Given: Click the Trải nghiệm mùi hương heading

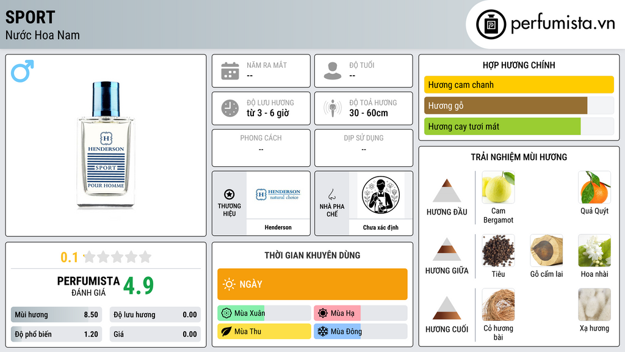Looking at the screenshot, I should click(519, 157).
